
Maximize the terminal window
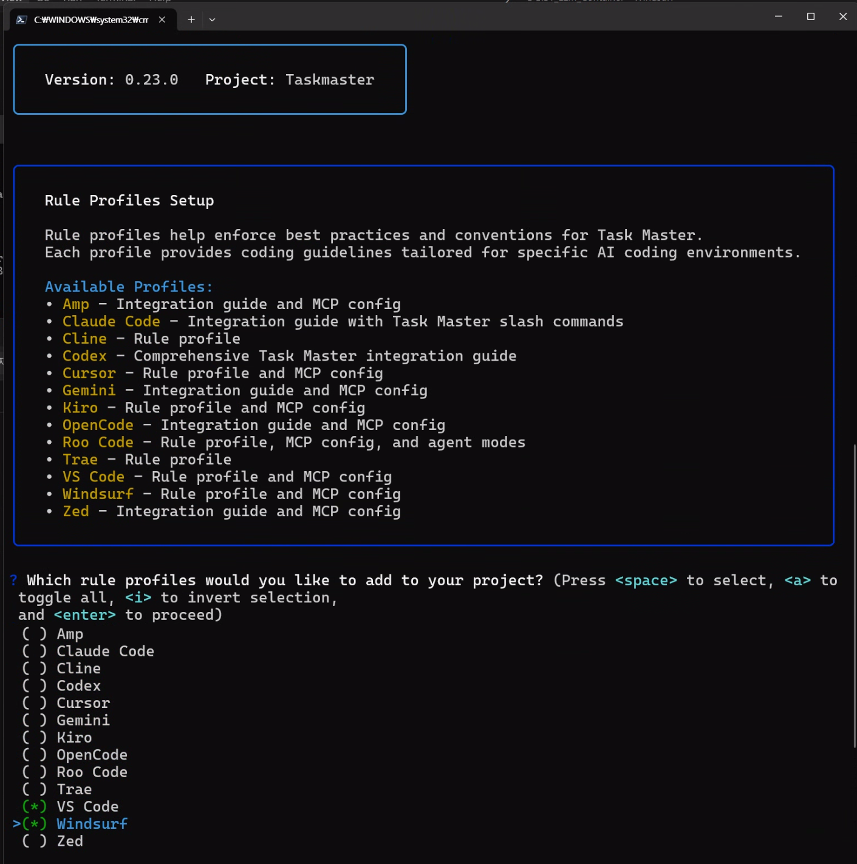810,16
